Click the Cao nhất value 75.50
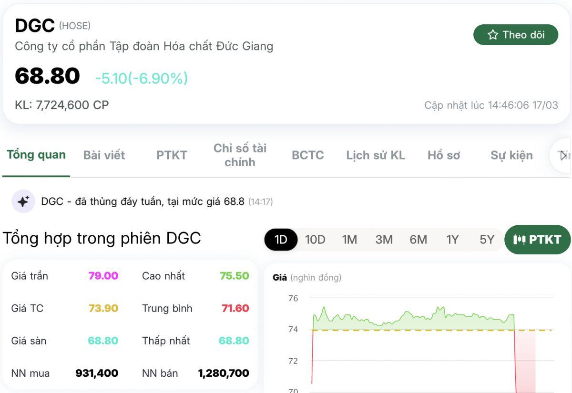This screenshot has height=393, width=572. click(x=235, y=276)
